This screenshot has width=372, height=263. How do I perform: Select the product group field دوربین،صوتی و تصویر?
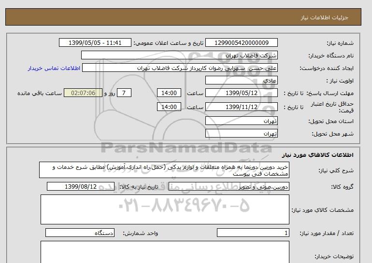tap(229, 186)
